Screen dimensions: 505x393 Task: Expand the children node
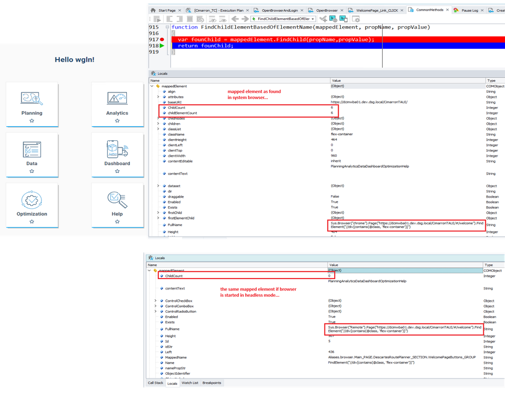click(158, 124)
